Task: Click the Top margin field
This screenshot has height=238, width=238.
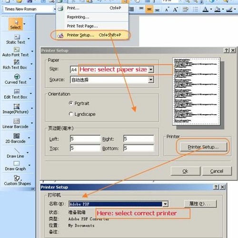Action: tap(85, 148)
